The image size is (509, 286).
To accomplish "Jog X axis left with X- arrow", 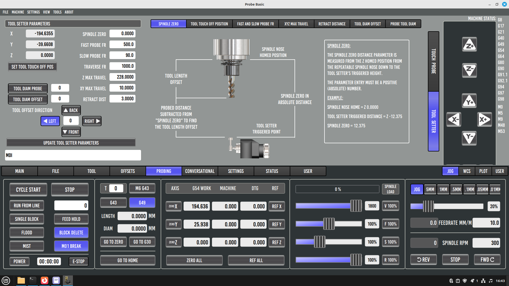I will coord(454,119).
